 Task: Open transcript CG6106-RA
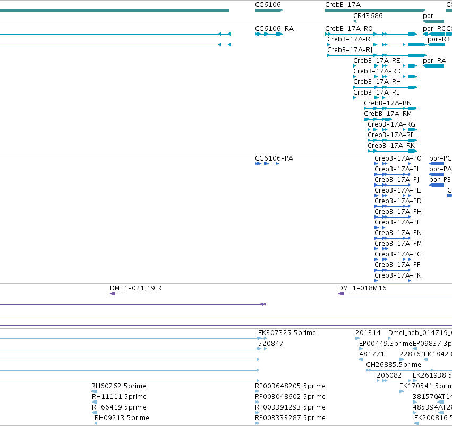click(274, 29)
